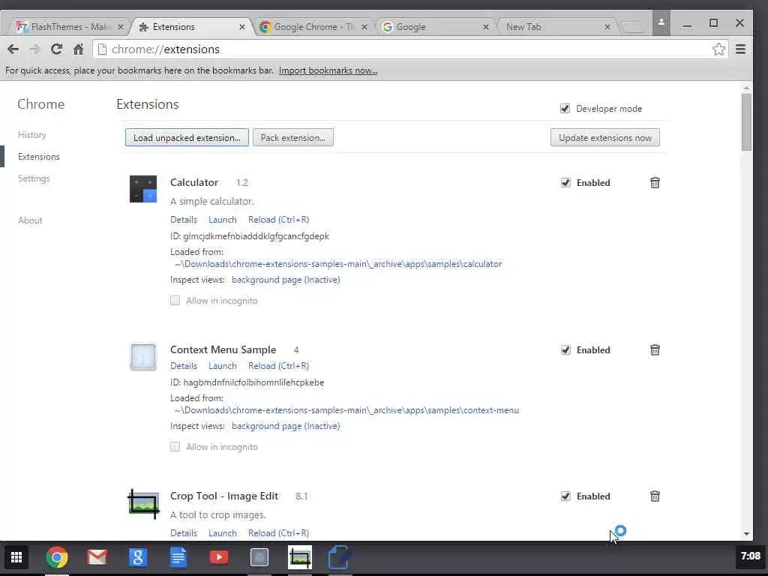768x576 pixels.
Task: Launch Chrome from the shelf
Action: point(57,557)
